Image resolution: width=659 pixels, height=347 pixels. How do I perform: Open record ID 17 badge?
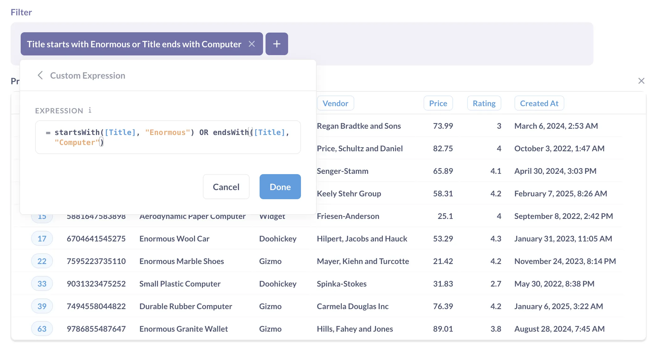[42, 239]
